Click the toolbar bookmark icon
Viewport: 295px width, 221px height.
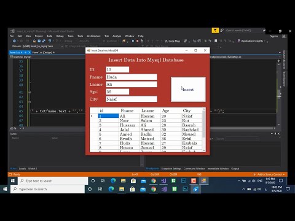[216, 41]
